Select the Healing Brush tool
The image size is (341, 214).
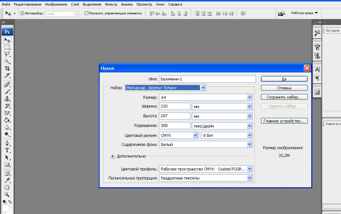tap(7, 84)
